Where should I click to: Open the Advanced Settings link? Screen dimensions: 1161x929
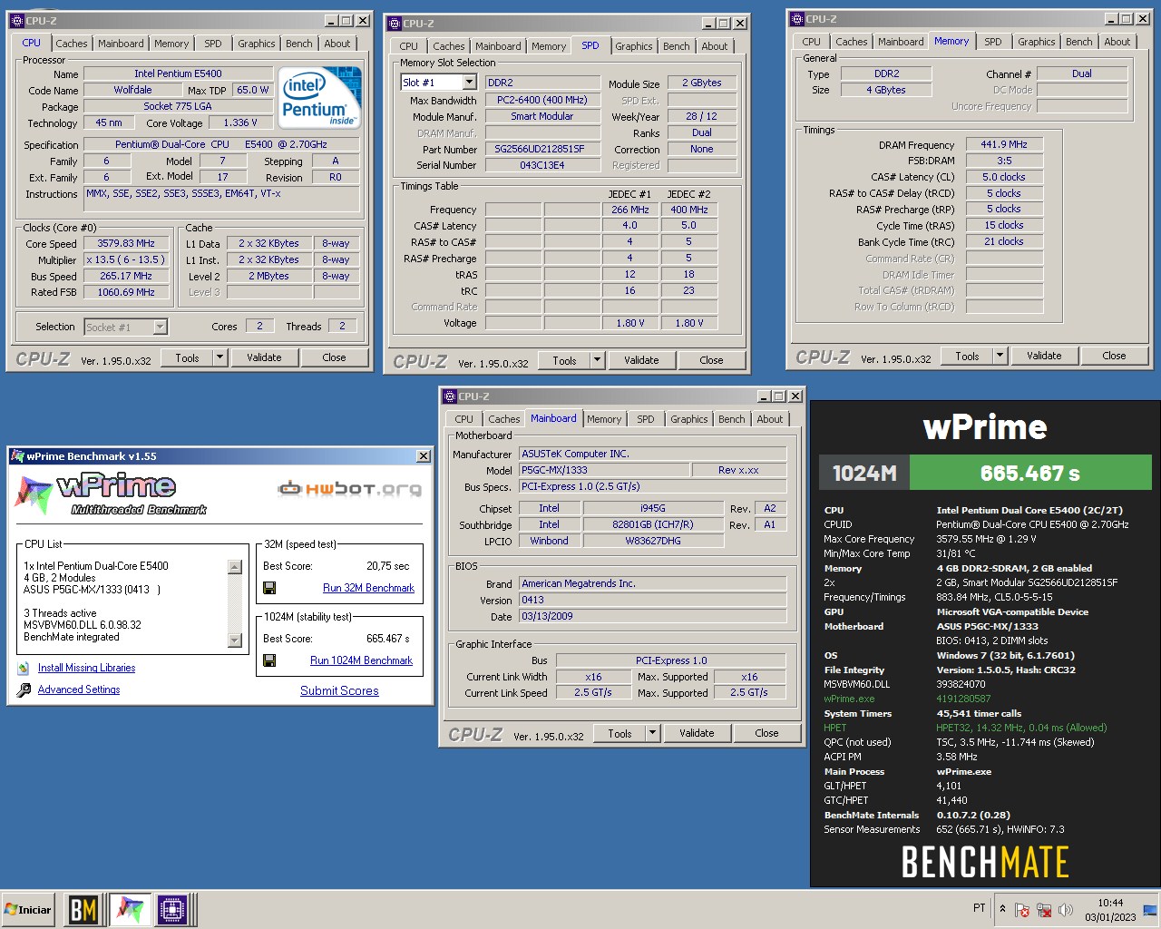point(79,689)
